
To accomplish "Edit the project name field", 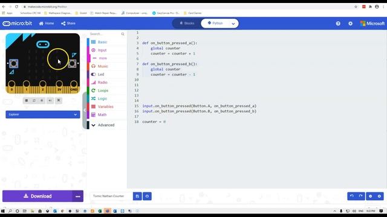I will [x=111, y=196].
